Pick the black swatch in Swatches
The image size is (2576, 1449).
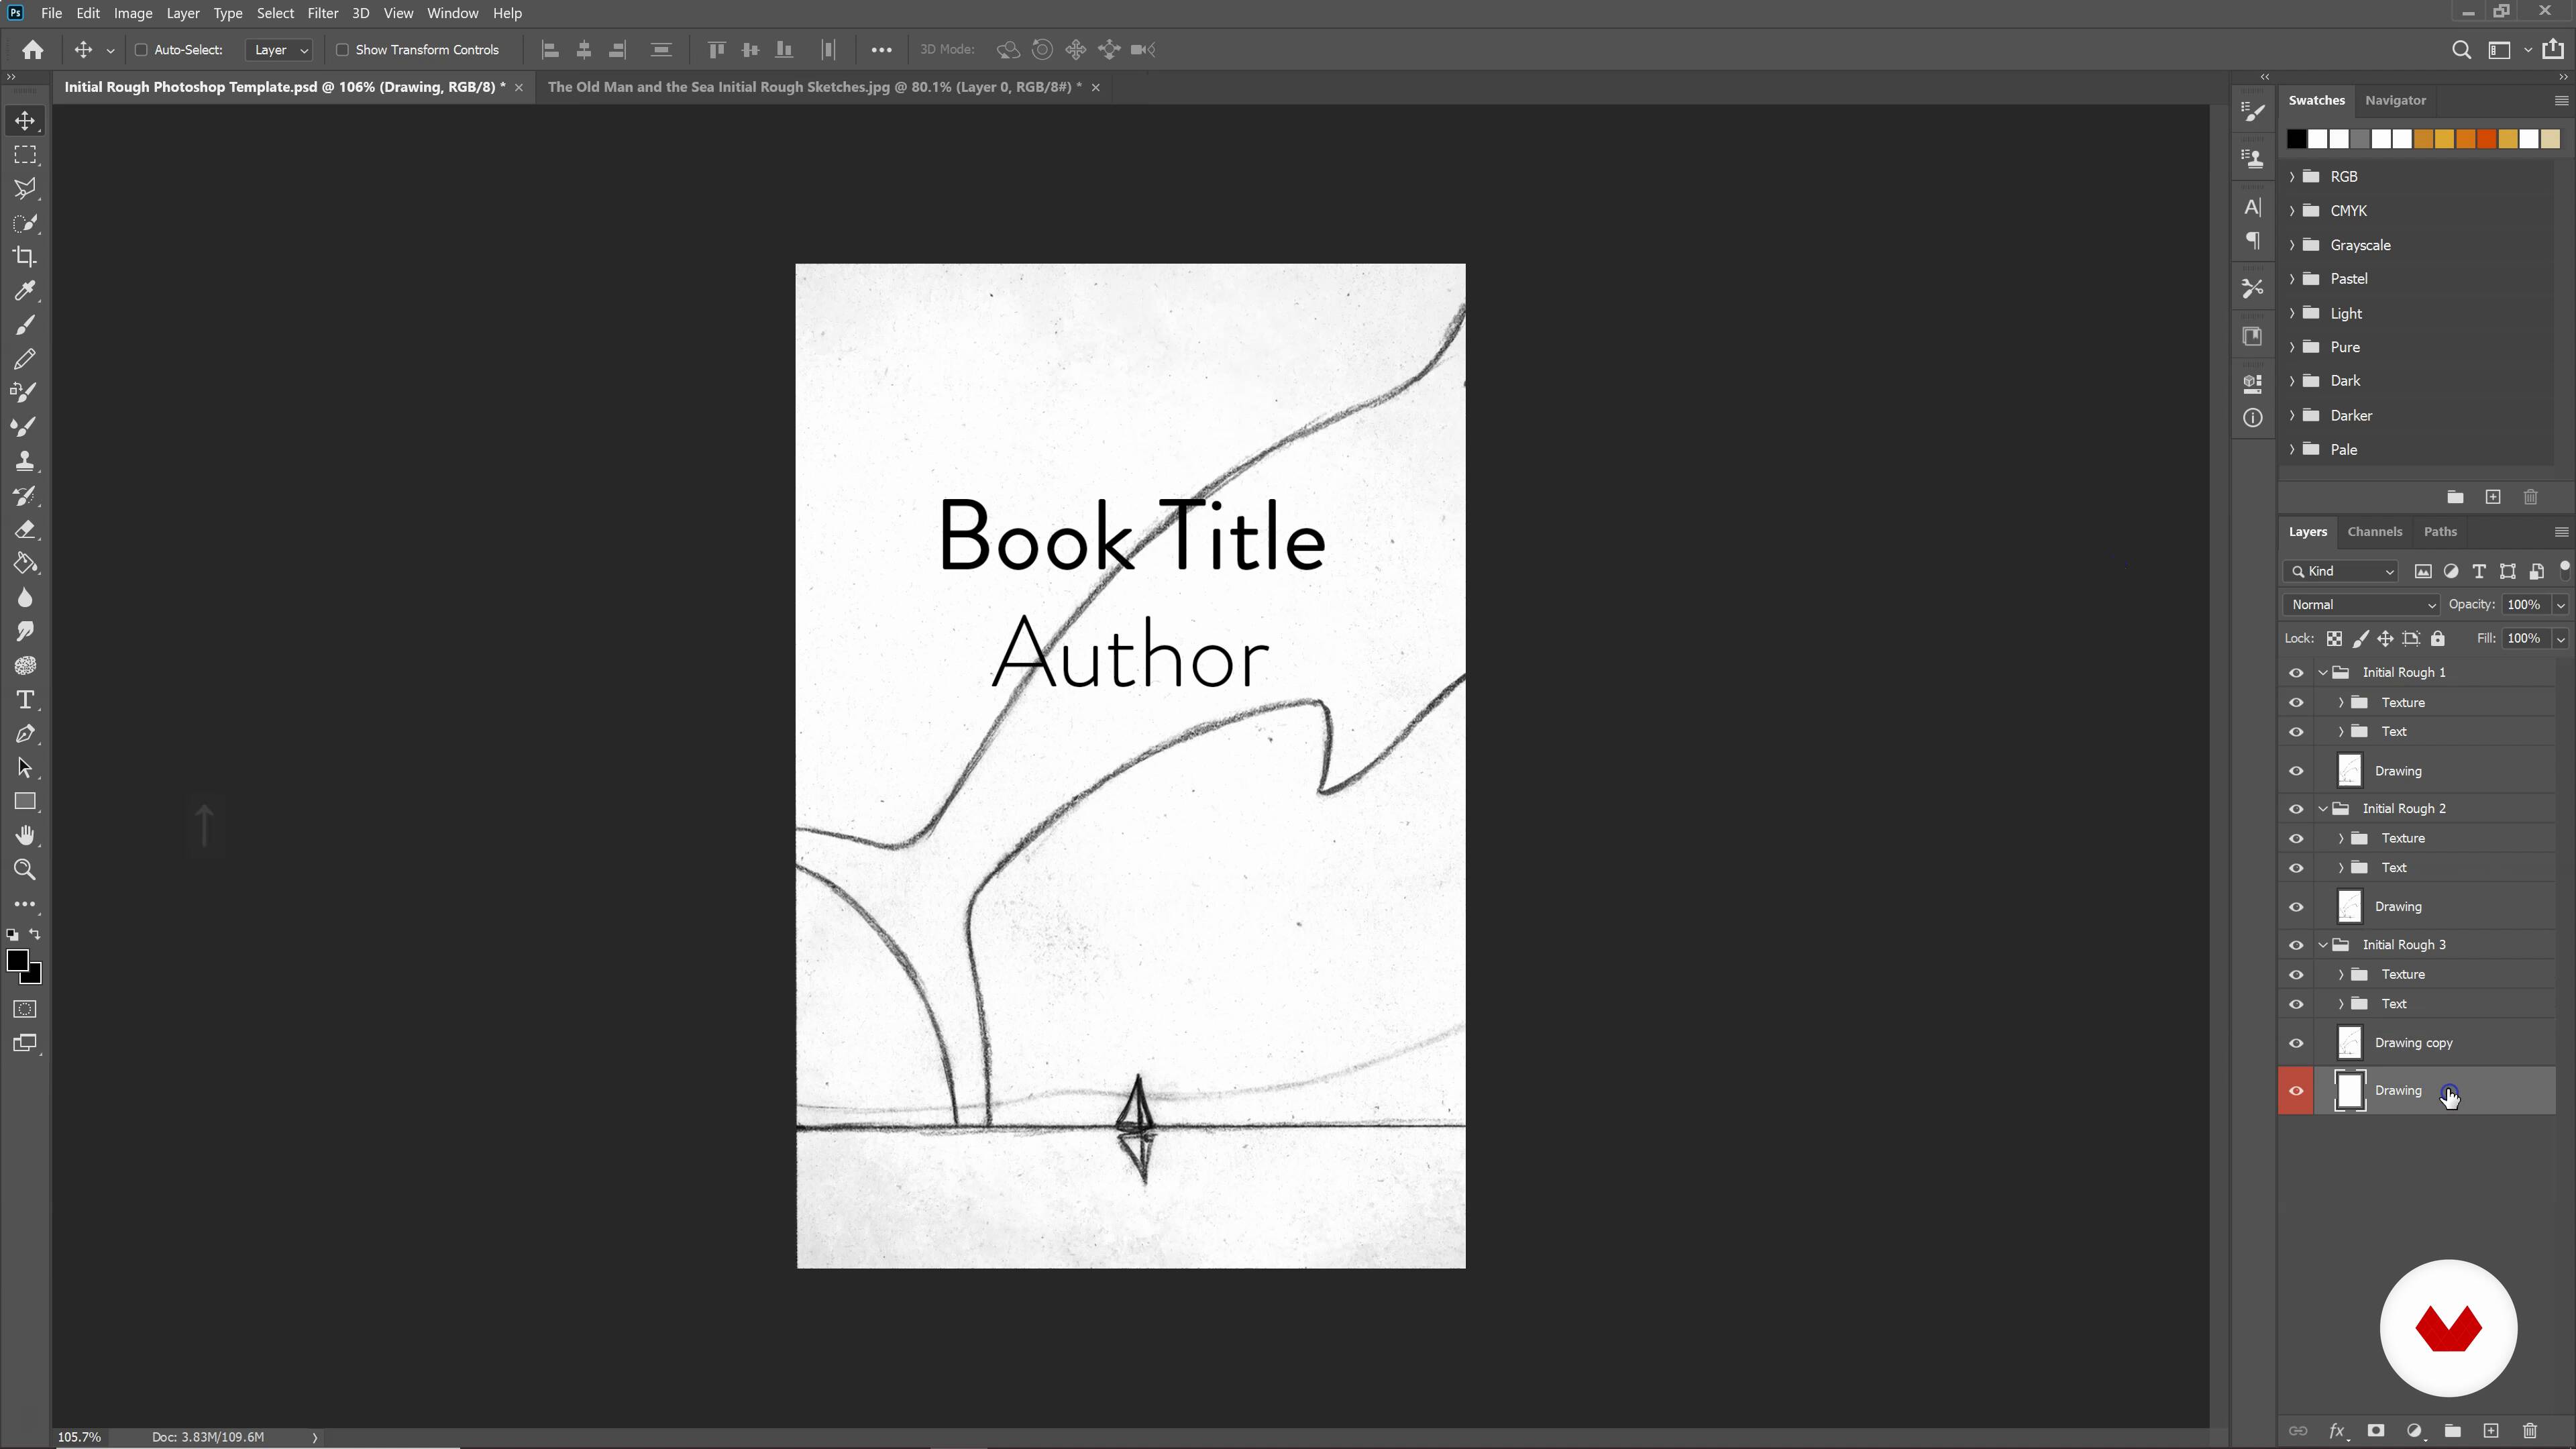(2297, 140)
